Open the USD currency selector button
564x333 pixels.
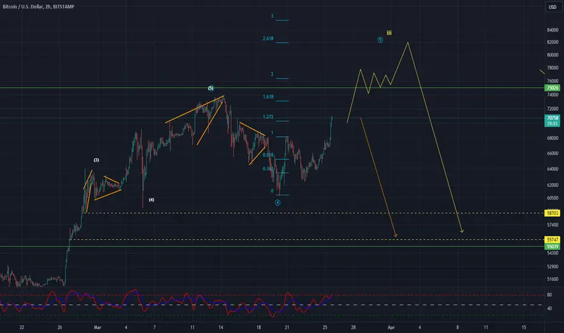point(553,7)
